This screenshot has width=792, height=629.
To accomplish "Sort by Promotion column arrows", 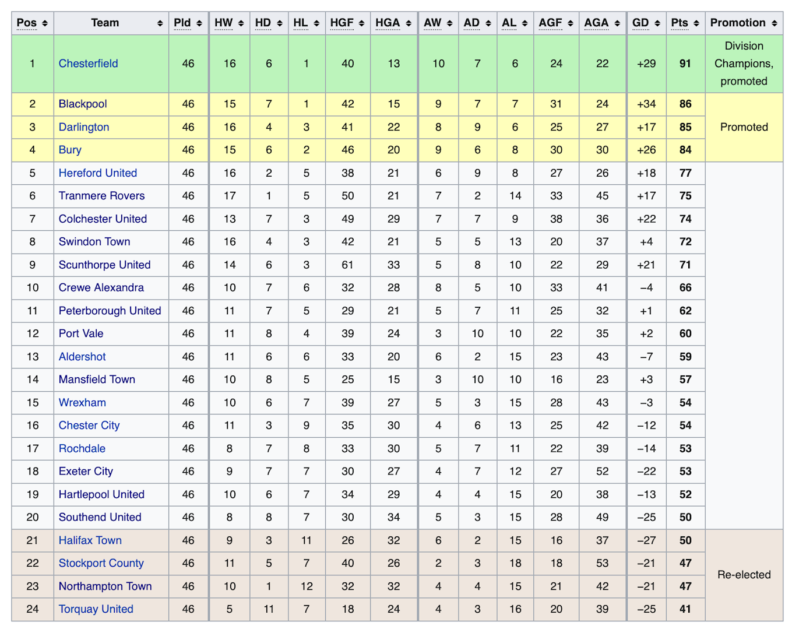I will (775, 23).
